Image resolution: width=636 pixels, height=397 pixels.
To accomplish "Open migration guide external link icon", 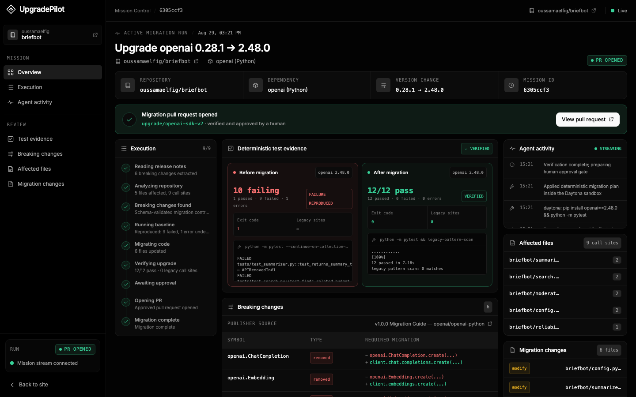I will click(490, 324).
